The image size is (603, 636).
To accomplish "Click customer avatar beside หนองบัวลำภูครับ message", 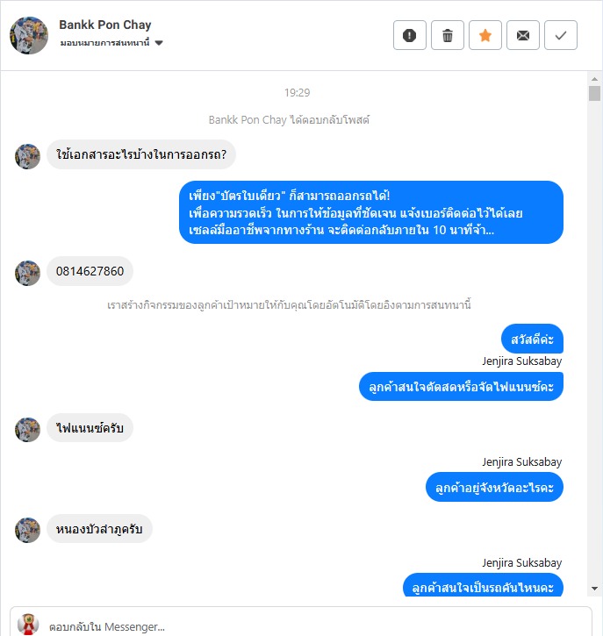I will 27,530.
